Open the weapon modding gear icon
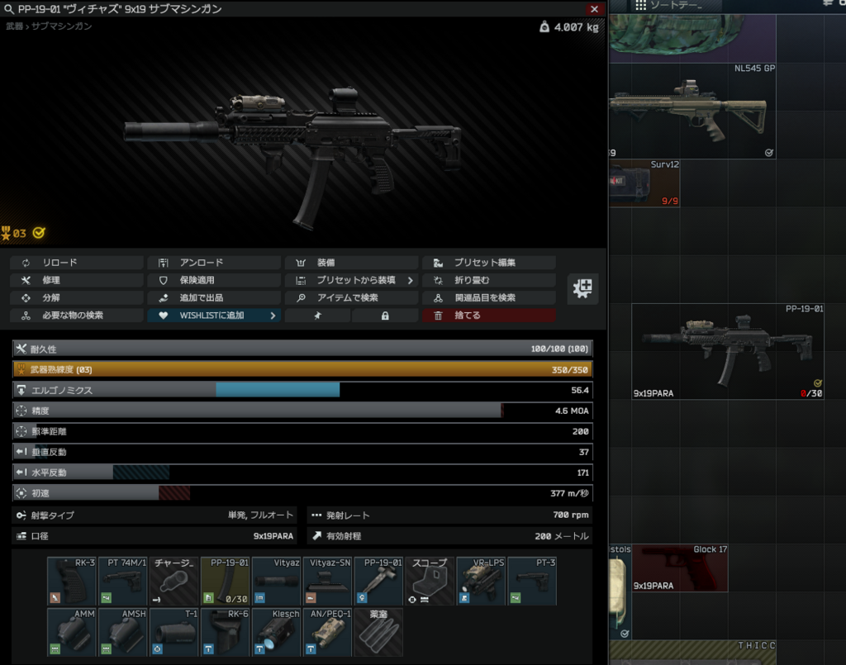 [583, 288]
